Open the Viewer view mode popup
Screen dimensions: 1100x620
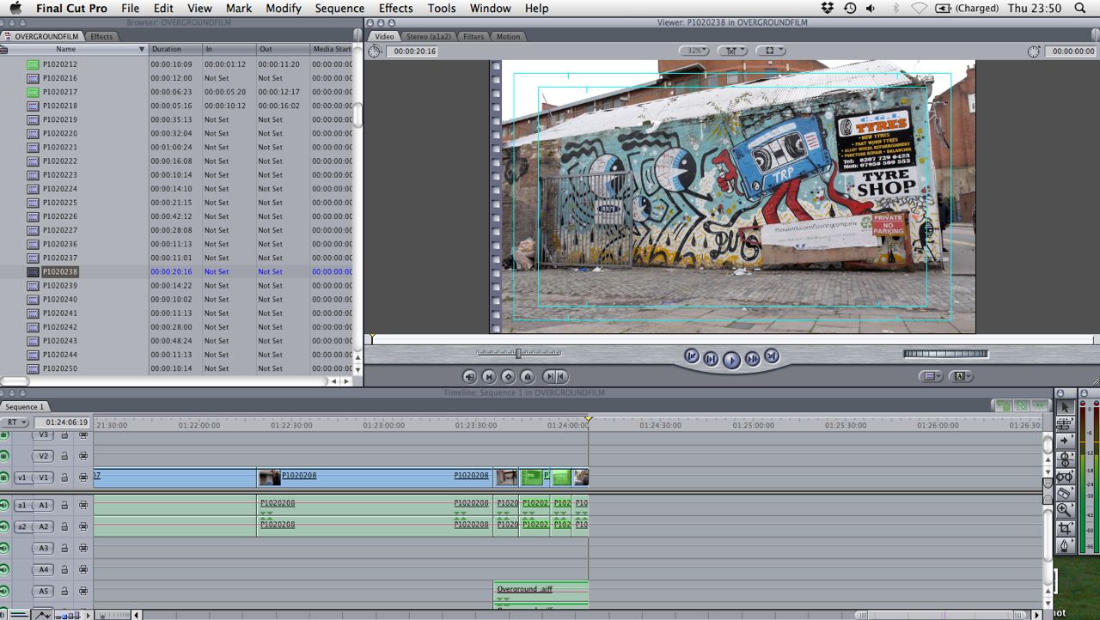click(770, 51)
